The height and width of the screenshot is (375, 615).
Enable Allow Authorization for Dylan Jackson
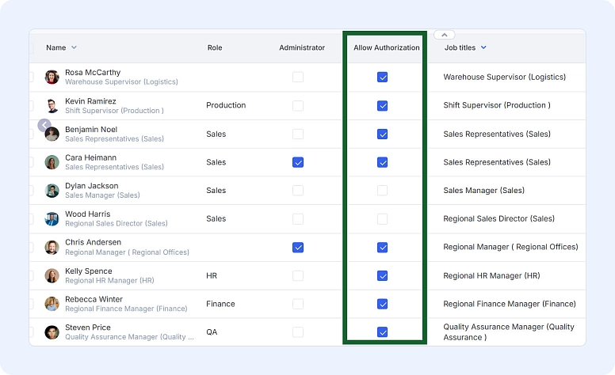point(382,191)
